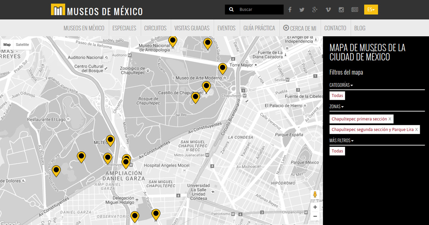Image resolution: width=429 pixels, height=225 pixels.
Task: Expand the Más filtros dropdown
Action: coord(342,140)
